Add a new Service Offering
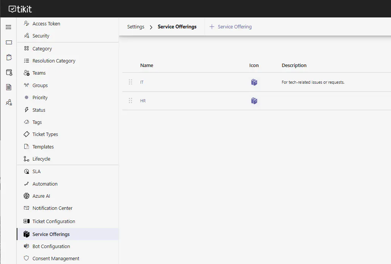This screenshot has width=391, height=264. click(230, 27)
